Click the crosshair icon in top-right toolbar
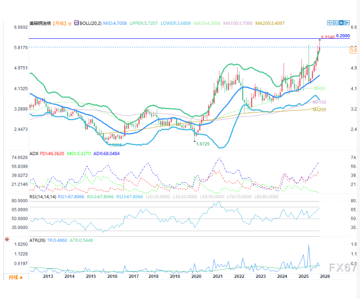Screen dimensions: 360x299 coord(330,22)
